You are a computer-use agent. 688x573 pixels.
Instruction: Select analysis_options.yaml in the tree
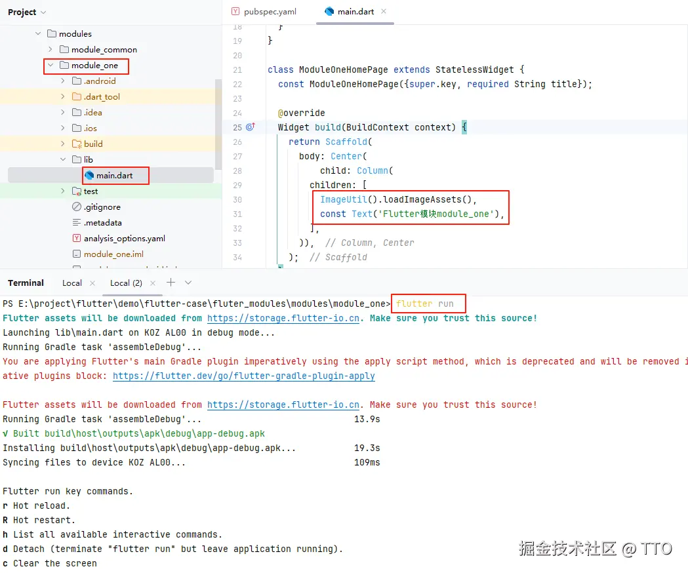125,239
